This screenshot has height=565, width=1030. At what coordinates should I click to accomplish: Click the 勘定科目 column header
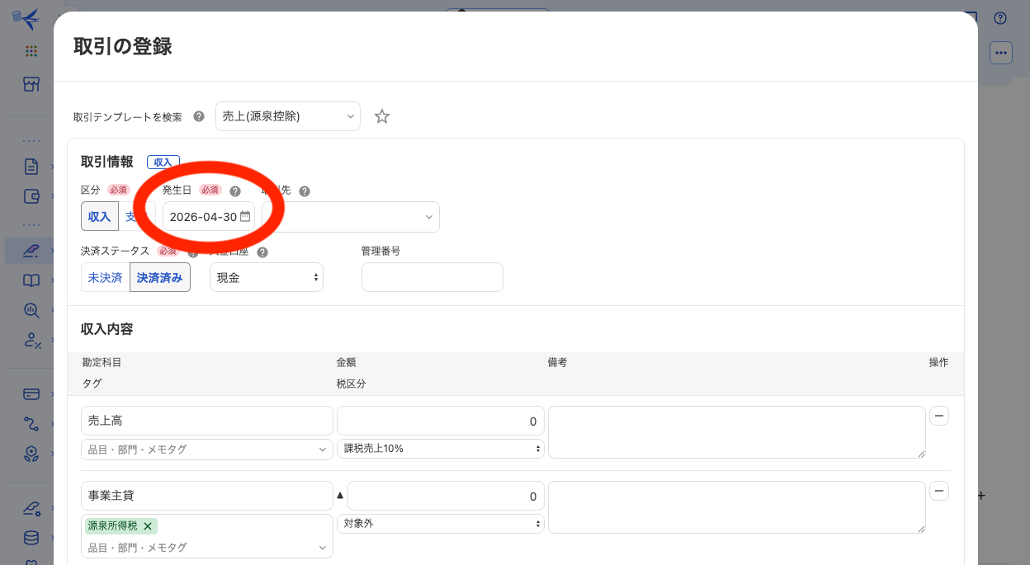(x=102, y=362)
